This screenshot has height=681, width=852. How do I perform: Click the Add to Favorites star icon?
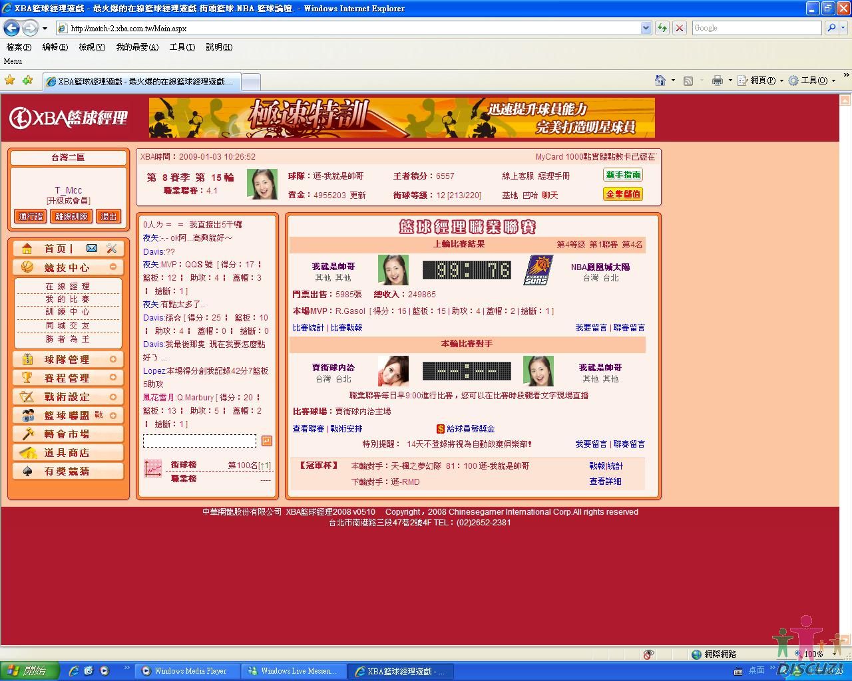point(27,80)
